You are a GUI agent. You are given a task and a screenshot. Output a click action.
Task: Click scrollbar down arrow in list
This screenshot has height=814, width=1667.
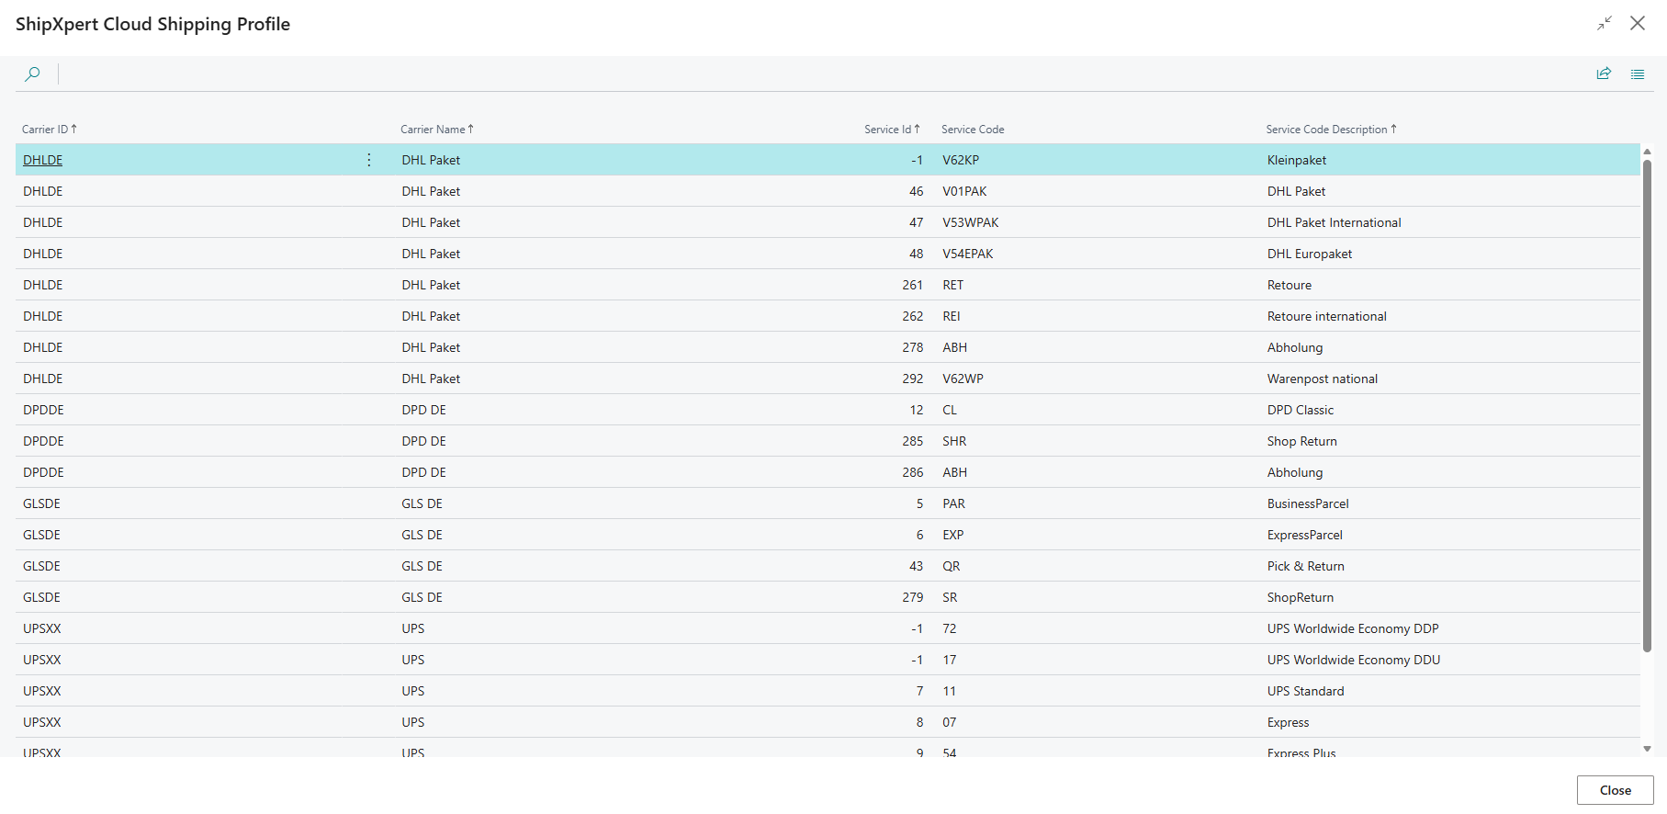tap(1647, 749)
